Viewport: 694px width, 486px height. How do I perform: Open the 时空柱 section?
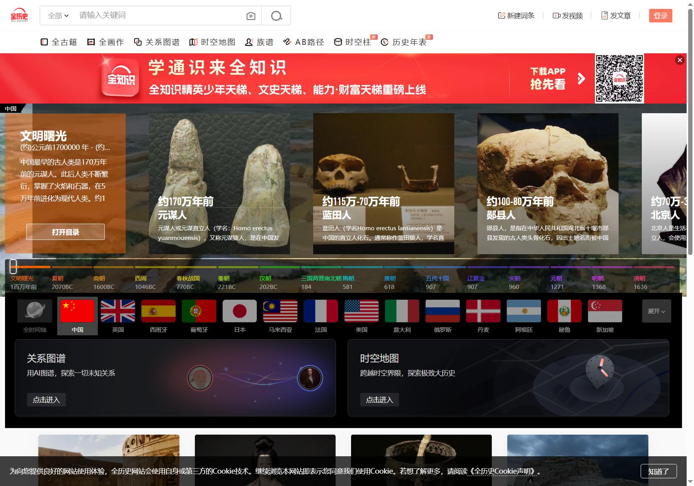[x=353, y=42]
